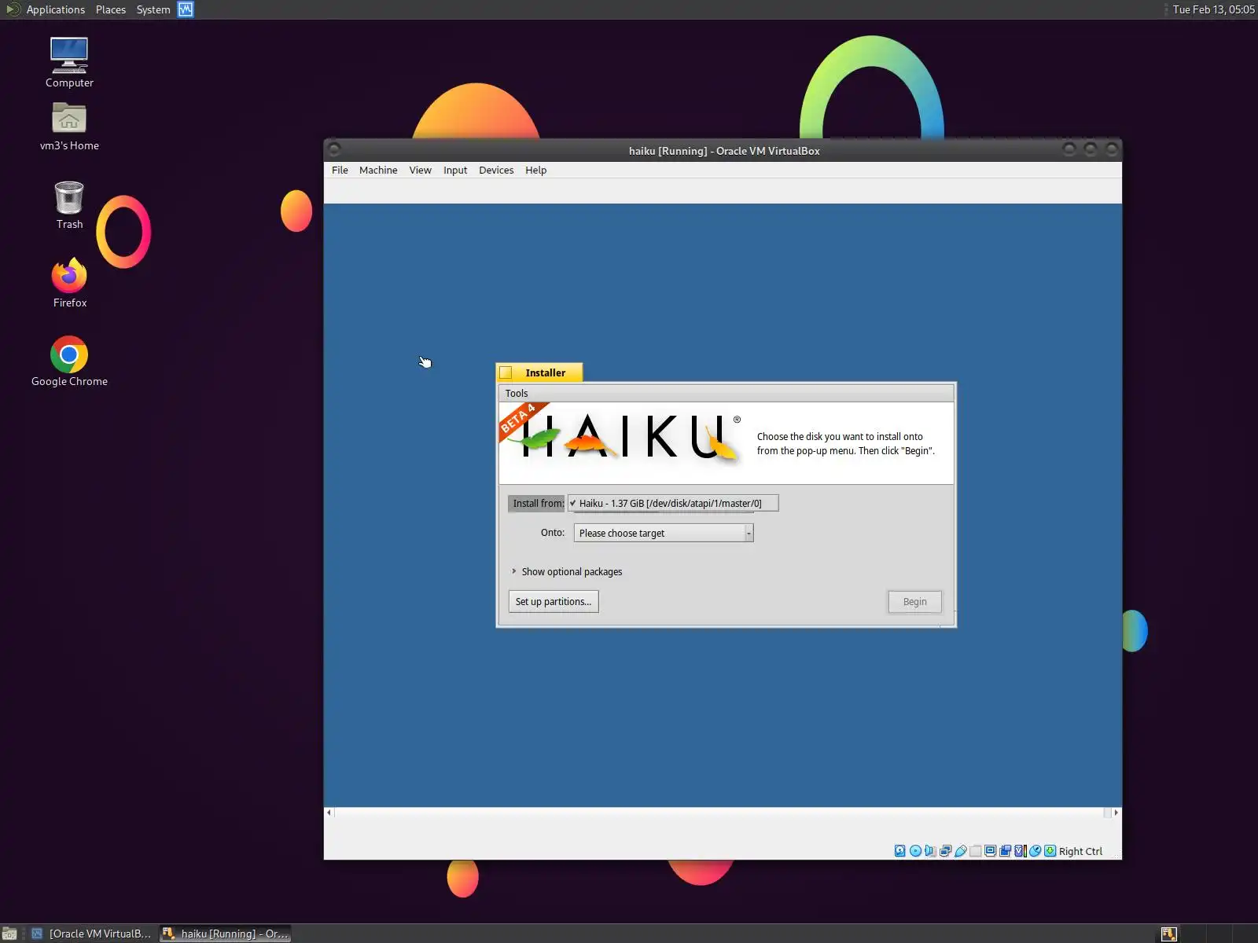
Task: Open the Install from source dropdown
Action: pyautogui.click(x=673, y=503)
